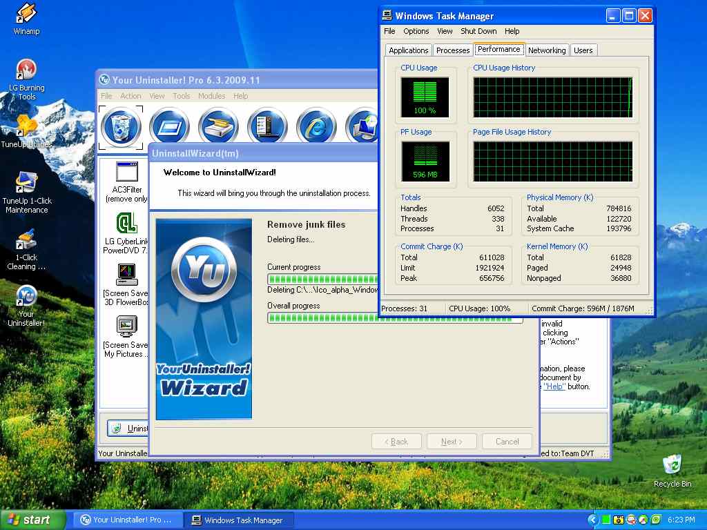Open the Disk Cleaner toolbar icon
The width and height of the screenshot is (707, 530).
pyautogui.click(x=219, y=127)
